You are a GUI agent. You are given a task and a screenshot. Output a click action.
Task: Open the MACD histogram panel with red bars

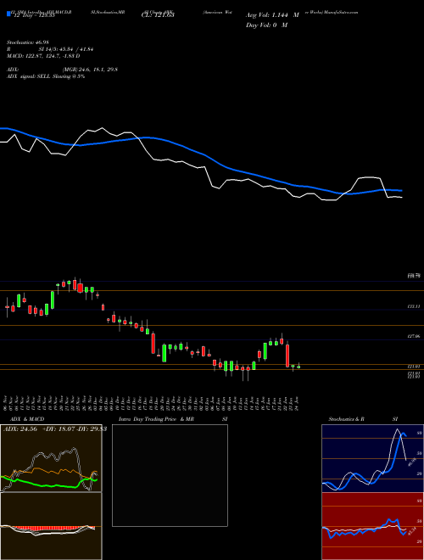[x=51, y=526]
